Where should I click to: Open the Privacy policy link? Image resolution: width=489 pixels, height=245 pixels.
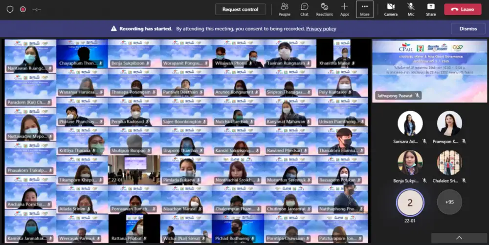(x=321, y=29)
